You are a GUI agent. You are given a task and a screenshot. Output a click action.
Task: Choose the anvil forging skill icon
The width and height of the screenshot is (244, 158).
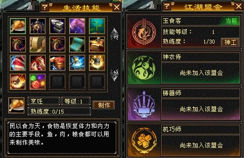point(57,26)
